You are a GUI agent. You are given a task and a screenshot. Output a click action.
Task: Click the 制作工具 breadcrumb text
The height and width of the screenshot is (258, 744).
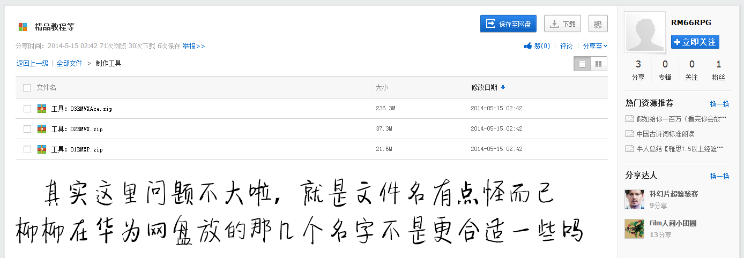tap(109, 63)
